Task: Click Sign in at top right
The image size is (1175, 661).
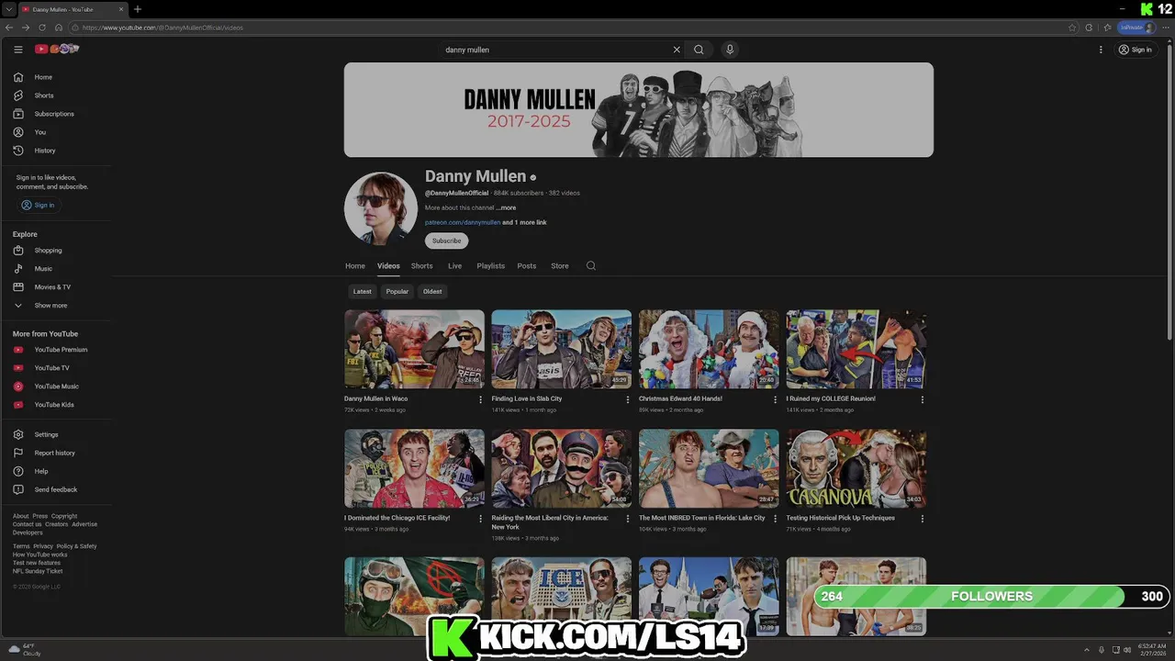Action: [1135, 50]
